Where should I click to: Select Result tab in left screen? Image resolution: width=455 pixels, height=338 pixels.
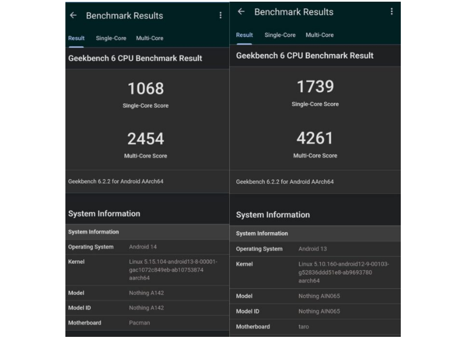(77, 39)
